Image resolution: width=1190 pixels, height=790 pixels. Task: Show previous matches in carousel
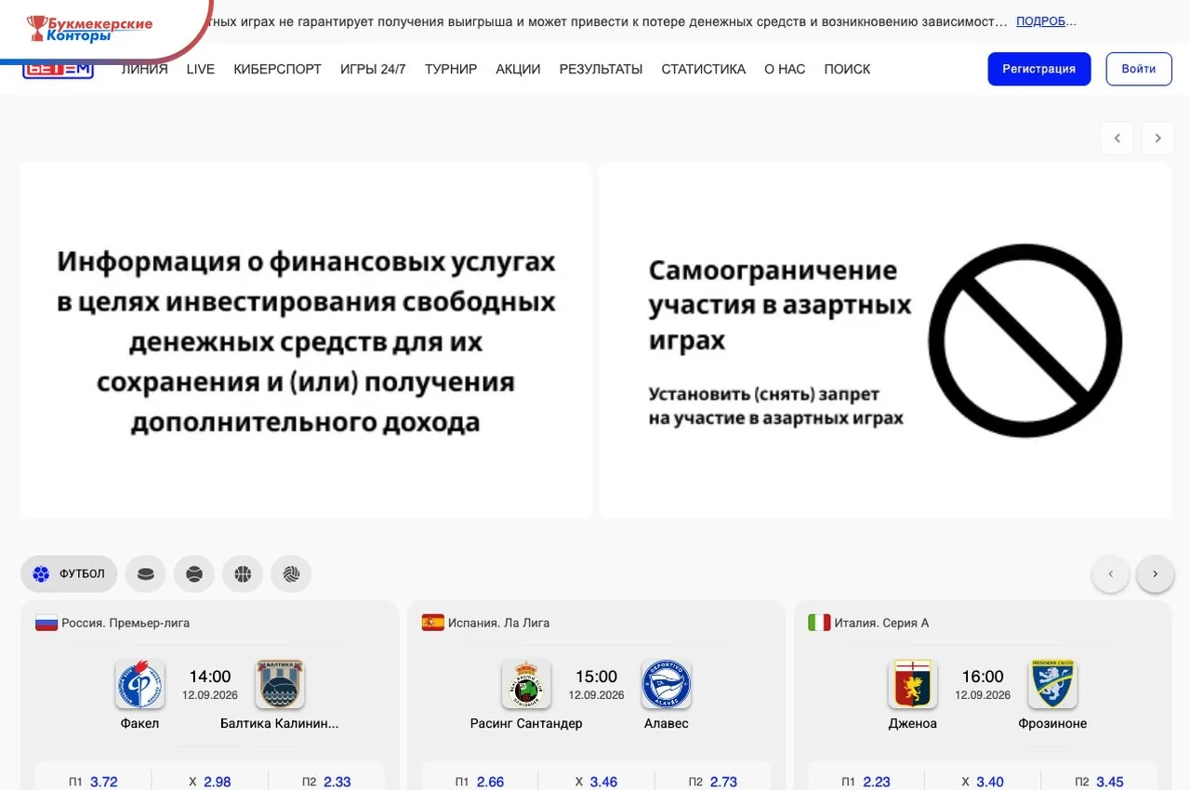[x=1111, y=574]
